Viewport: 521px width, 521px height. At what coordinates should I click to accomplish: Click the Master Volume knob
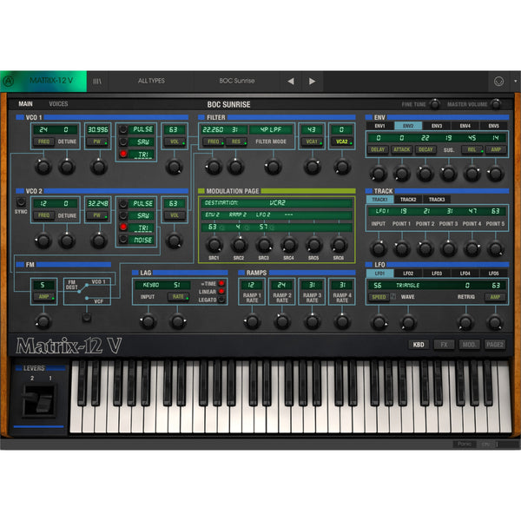click(496, 104)
